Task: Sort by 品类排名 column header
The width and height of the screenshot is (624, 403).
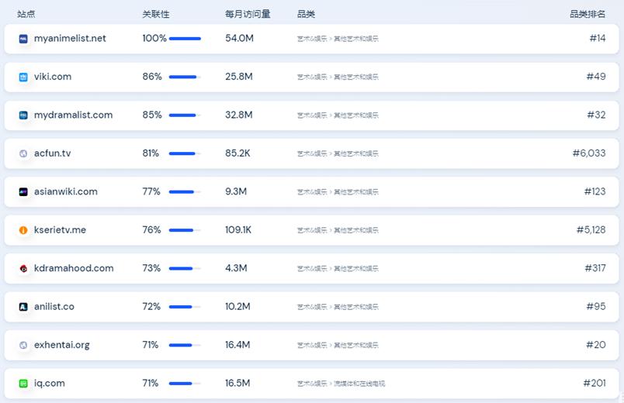Action: 588,14
